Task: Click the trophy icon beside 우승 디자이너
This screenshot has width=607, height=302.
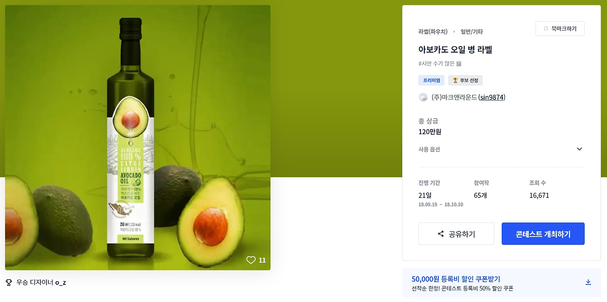Action: click(9, 283)
